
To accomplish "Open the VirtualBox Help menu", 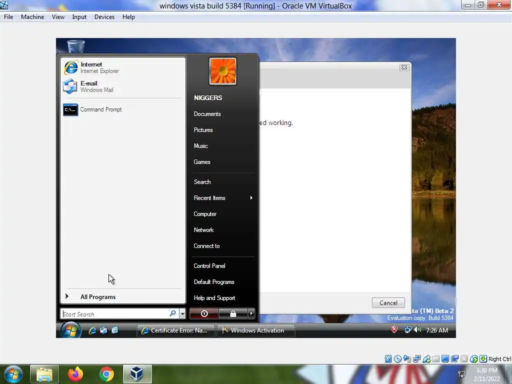I will click(128, 17).
